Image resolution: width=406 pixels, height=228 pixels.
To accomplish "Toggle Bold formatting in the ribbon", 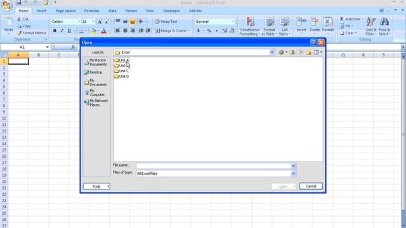I will click(x=55, y=31).
